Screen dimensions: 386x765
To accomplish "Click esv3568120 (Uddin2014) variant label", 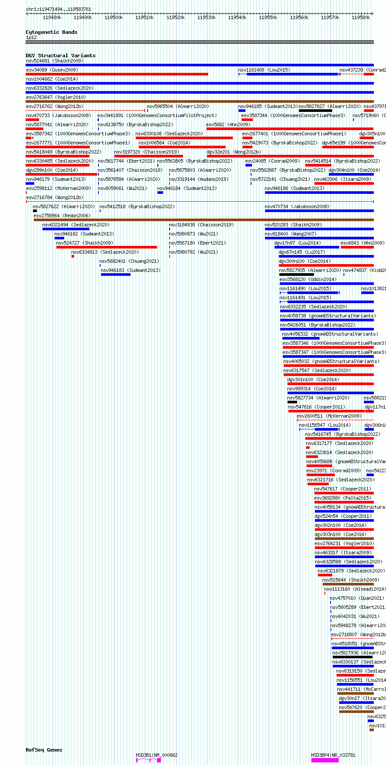I will click(308, 279).
